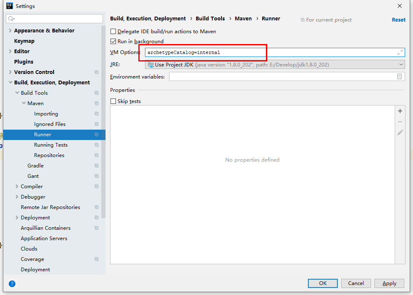
Task: Click the OK button
Action: click(323, 283)
